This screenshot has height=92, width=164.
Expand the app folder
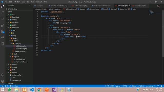[x=14, y=14]
